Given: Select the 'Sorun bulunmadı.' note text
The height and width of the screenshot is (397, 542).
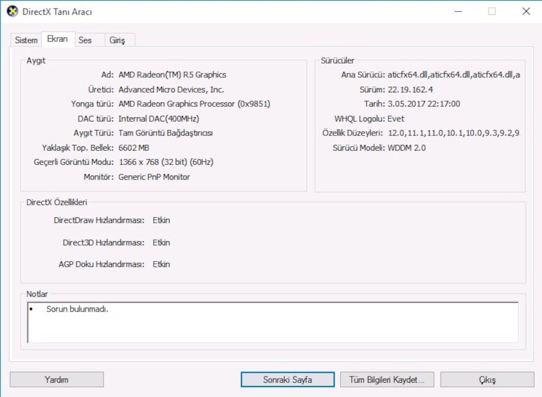Looking at the screenshot, I should pyautogui.click(x=77, y=309).
